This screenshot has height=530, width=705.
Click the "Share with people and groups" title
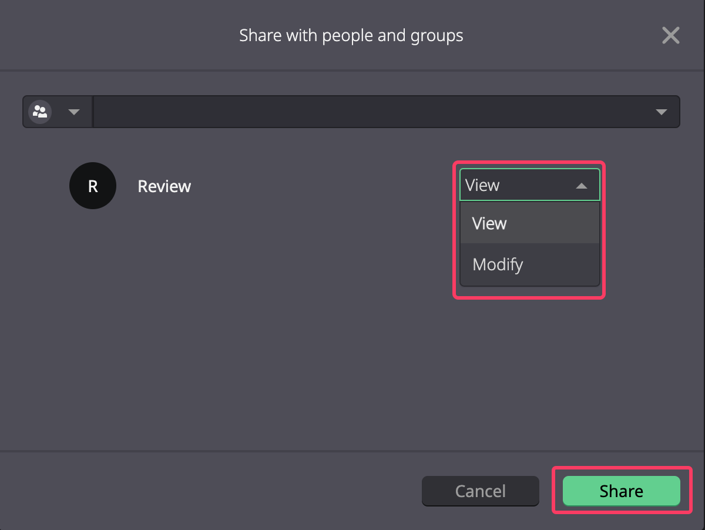point(351,35)
